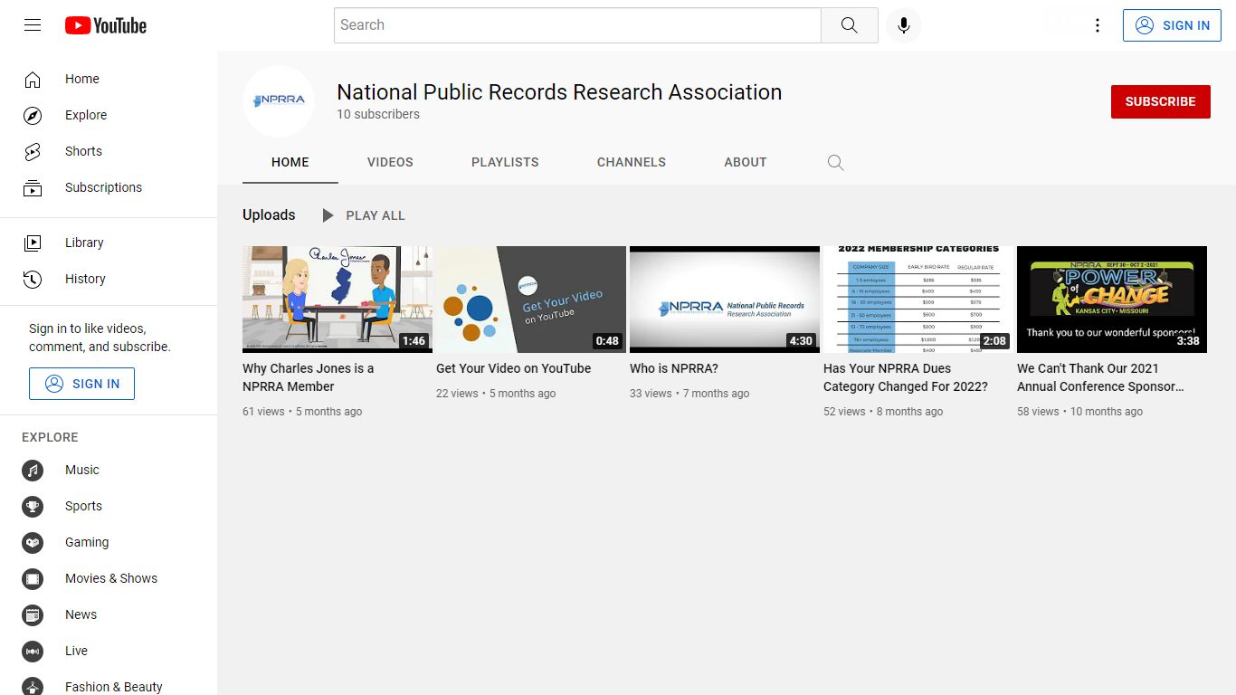Click title 'Why Charles Jones is a NPRRA Member'
1236x695 pixels.
(x=308, y=377)
